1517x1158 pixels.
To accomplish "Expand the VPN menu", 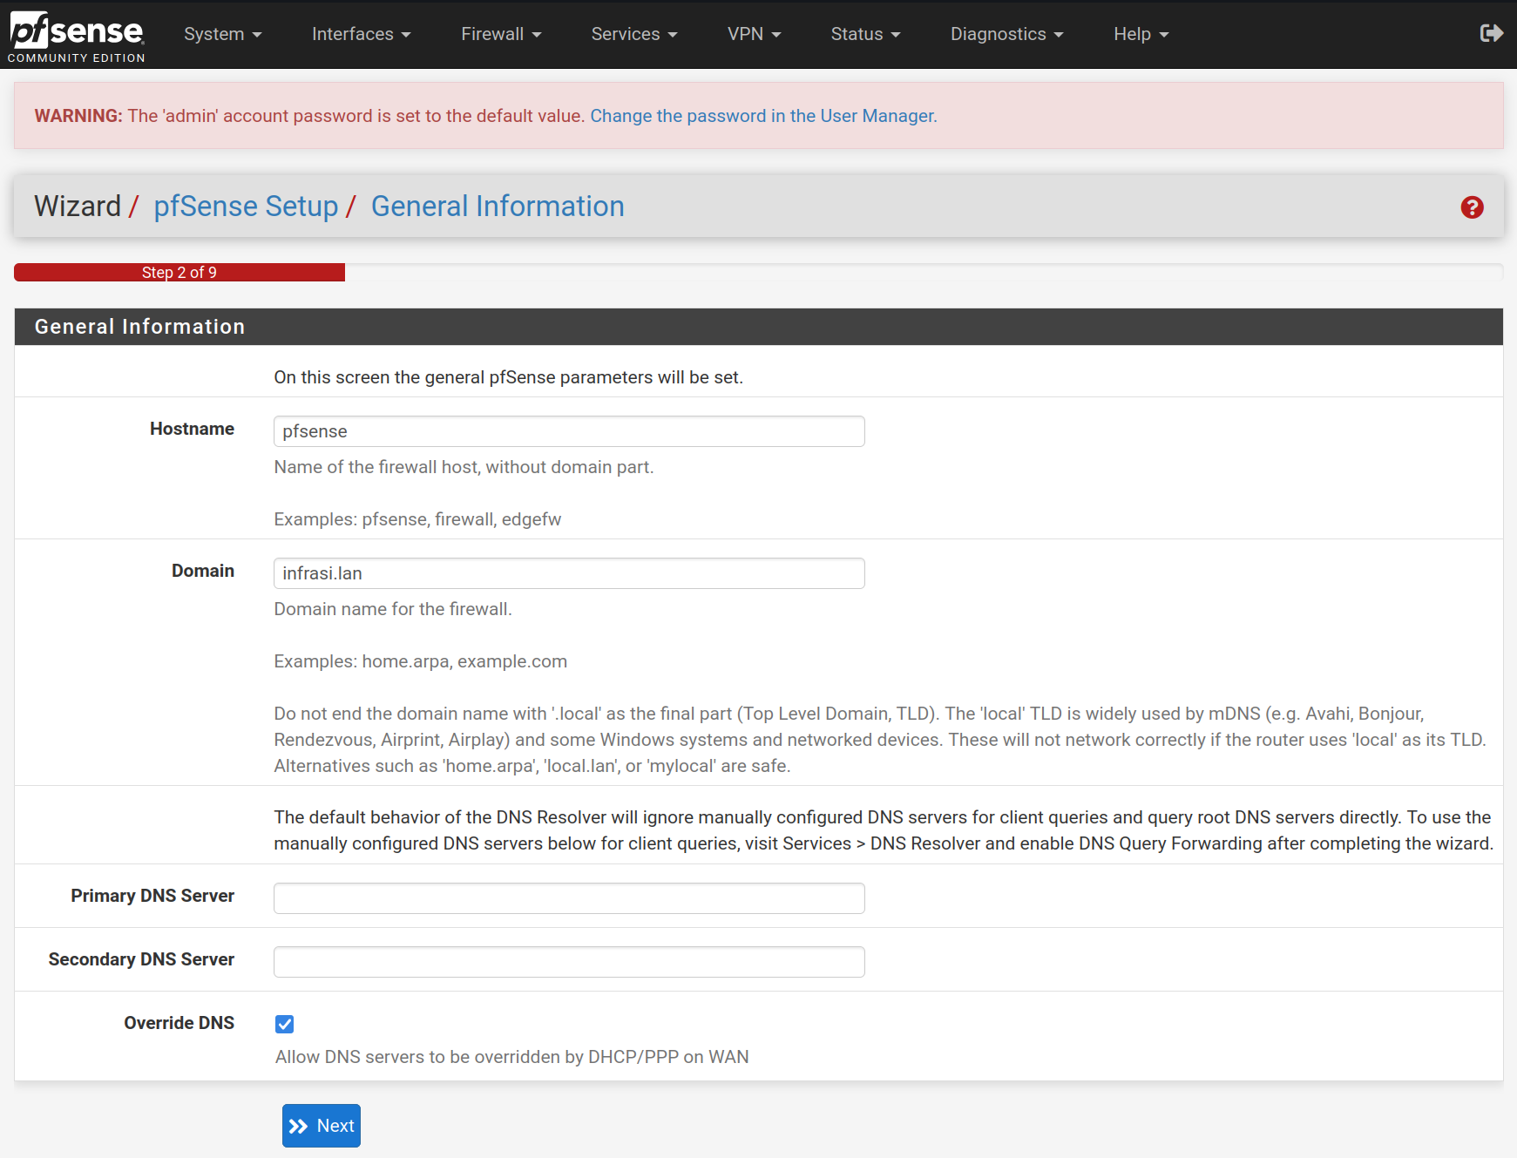I will coord(754,34).
